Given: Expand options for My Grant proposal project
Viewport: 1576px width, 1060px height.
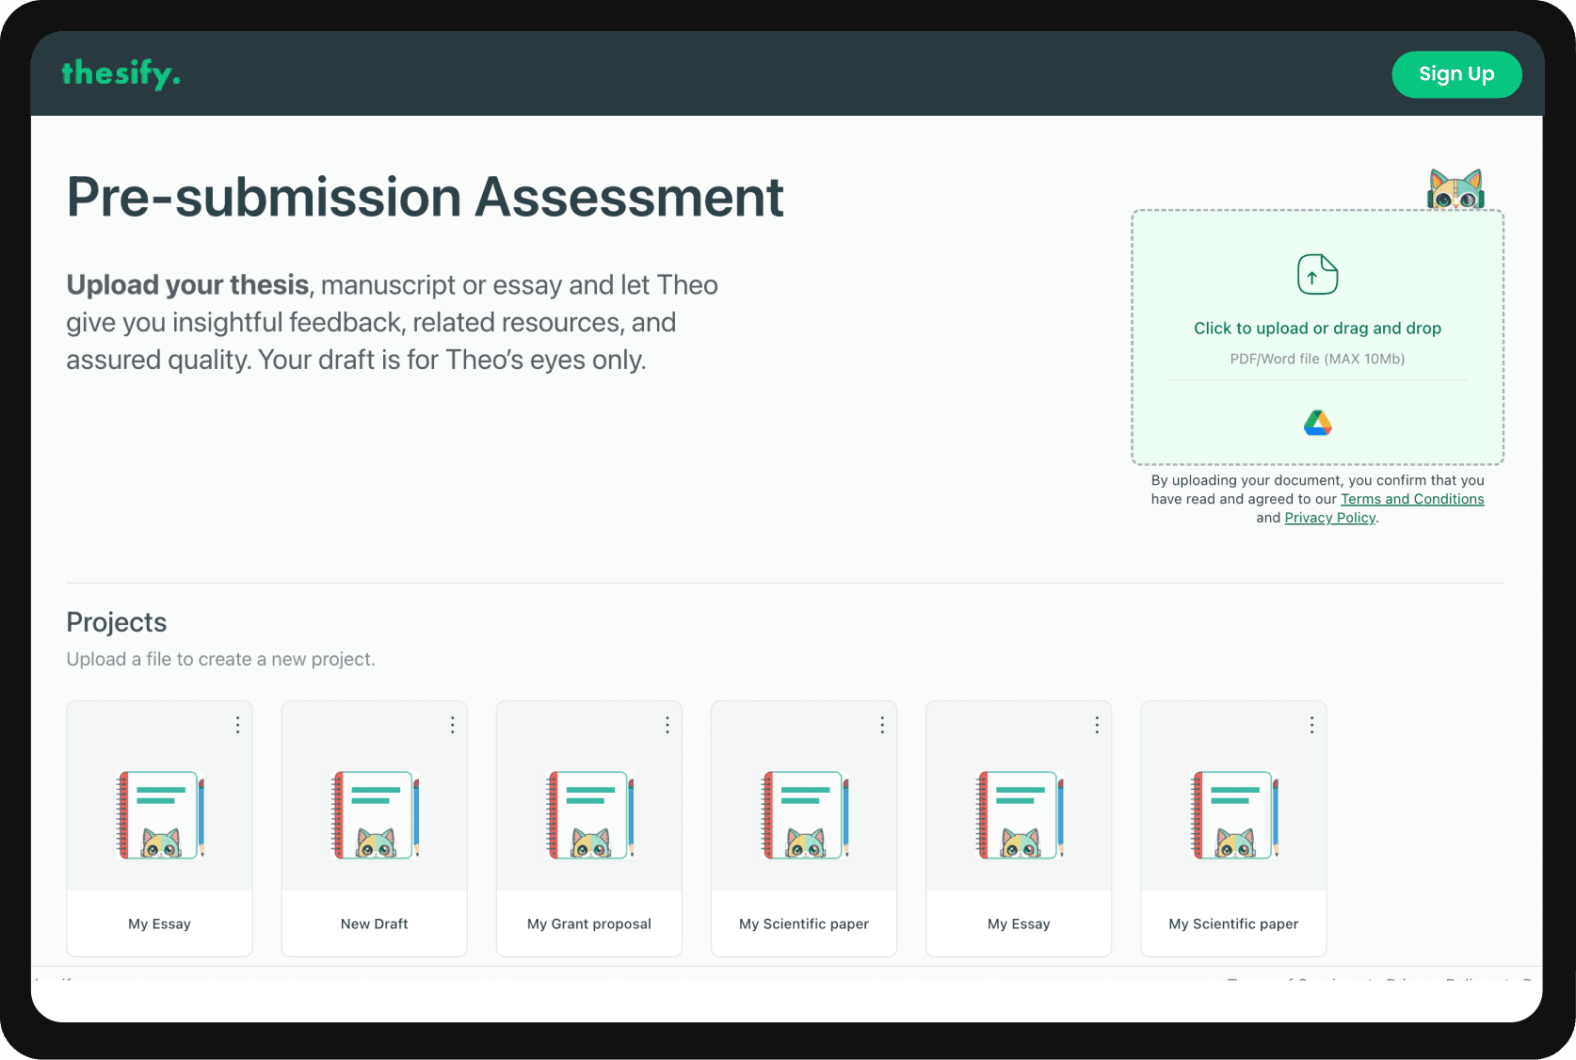Looking at the screenshot, I should tap(667, 725).
